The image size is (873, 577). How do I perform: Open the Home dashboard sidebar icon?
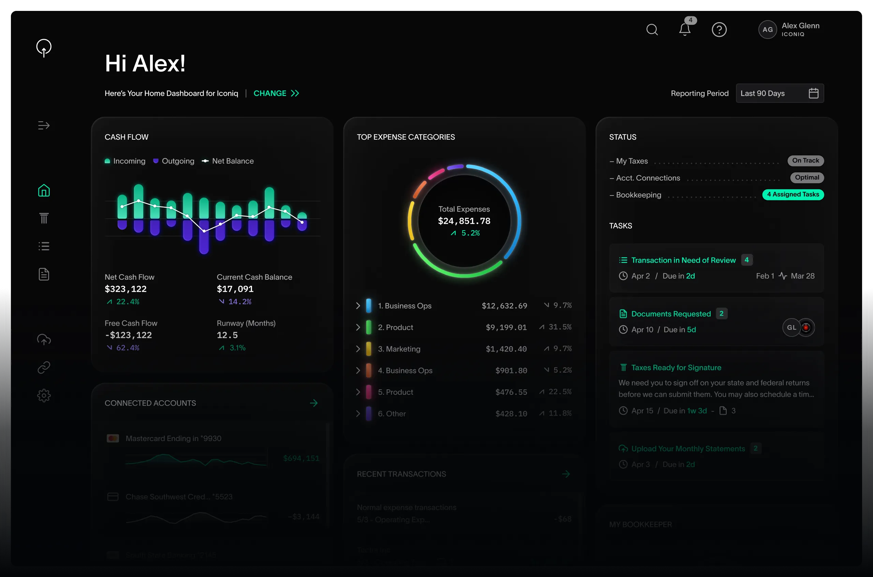[44, 191]
